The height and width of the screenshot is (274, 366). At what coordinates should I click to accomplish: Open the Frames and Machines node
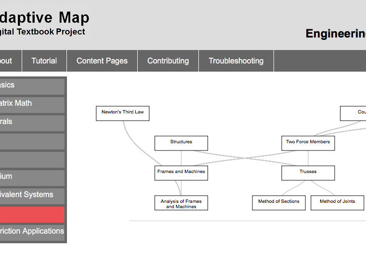181,173
